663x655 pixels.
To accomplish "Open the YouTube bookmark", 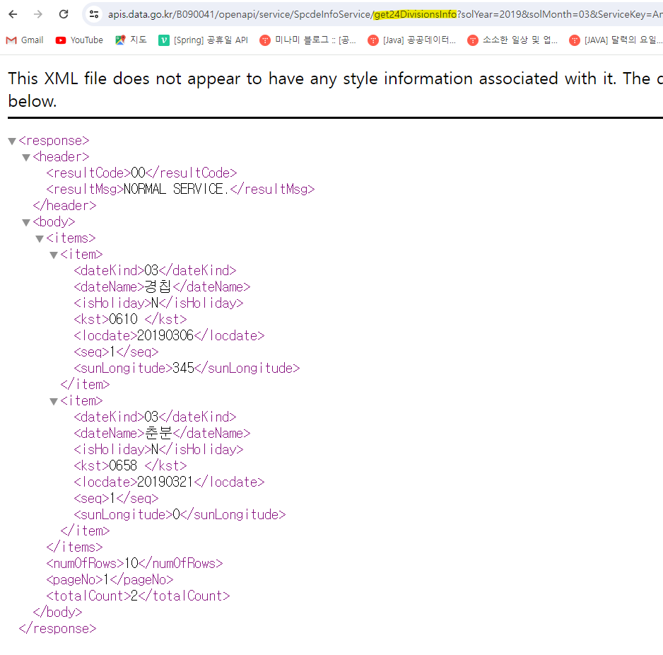I will [79, 40].
